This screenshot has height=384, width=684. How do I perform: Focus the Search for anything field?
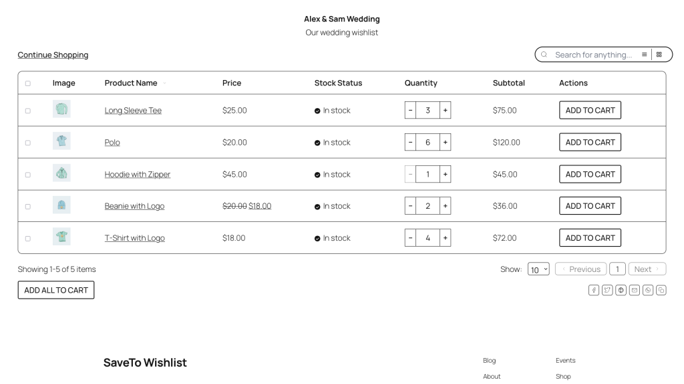[x=593, y=55]
